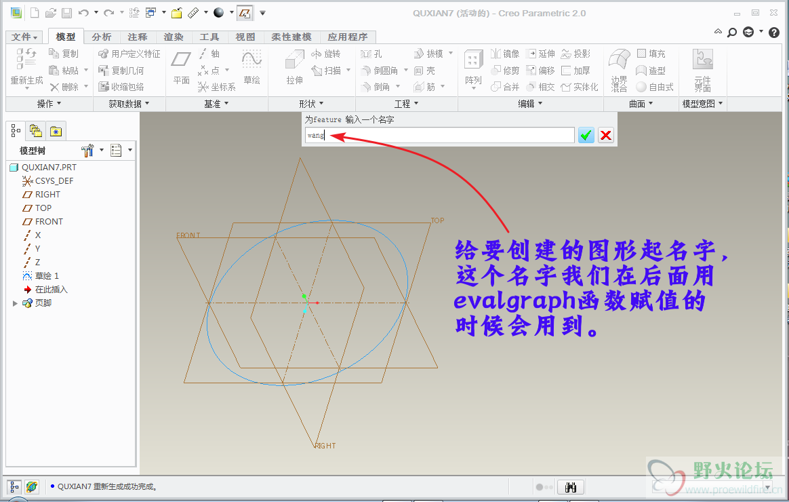This screenshot has height=502, width=789.
Task: Click the binoculars find icon in status bar
Action: [571, 487]
